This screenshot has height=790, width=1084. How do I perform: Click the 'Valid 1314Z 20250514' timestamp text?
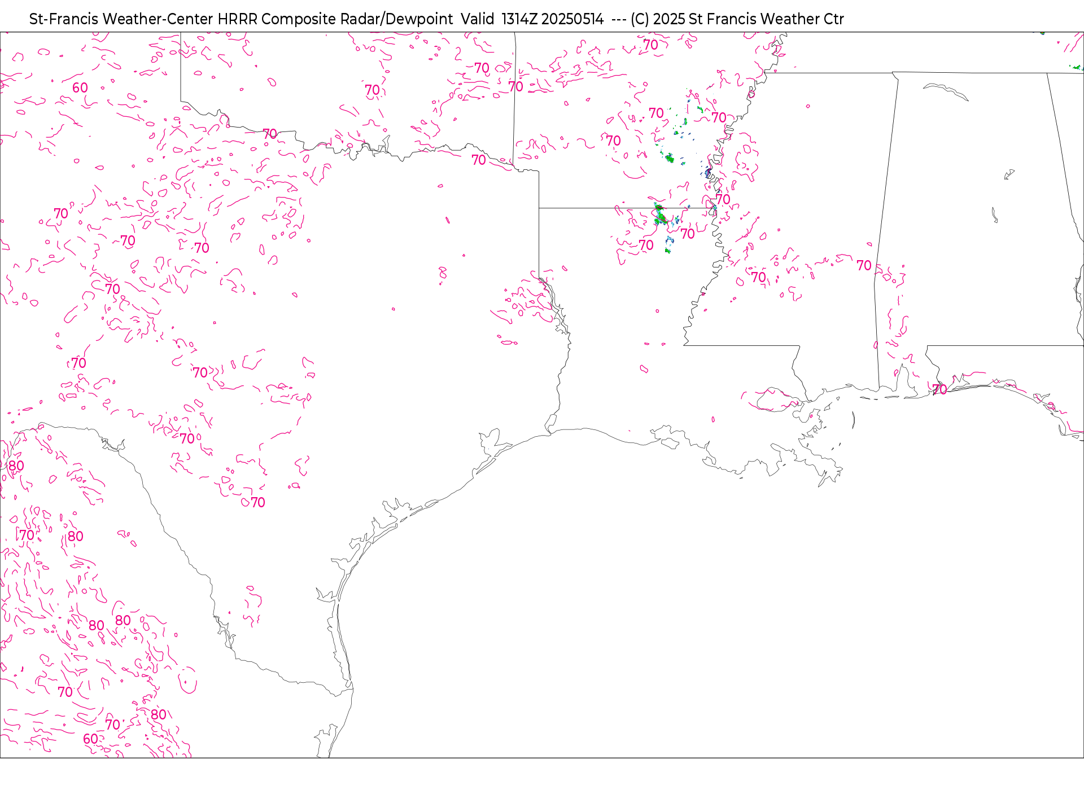coord(532,19)
